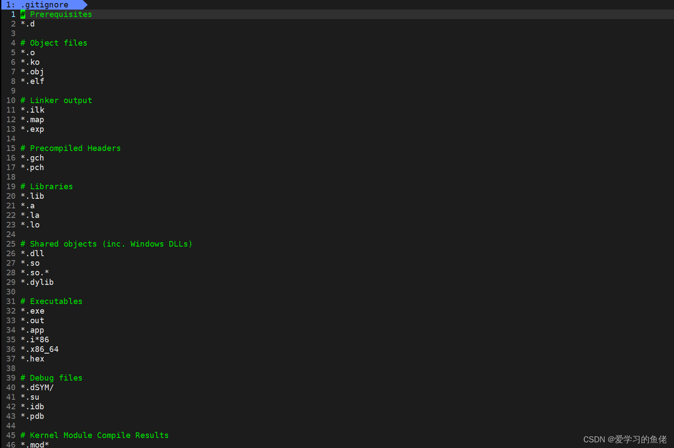Click the '*.obj' pattern

tap(32, 72)
